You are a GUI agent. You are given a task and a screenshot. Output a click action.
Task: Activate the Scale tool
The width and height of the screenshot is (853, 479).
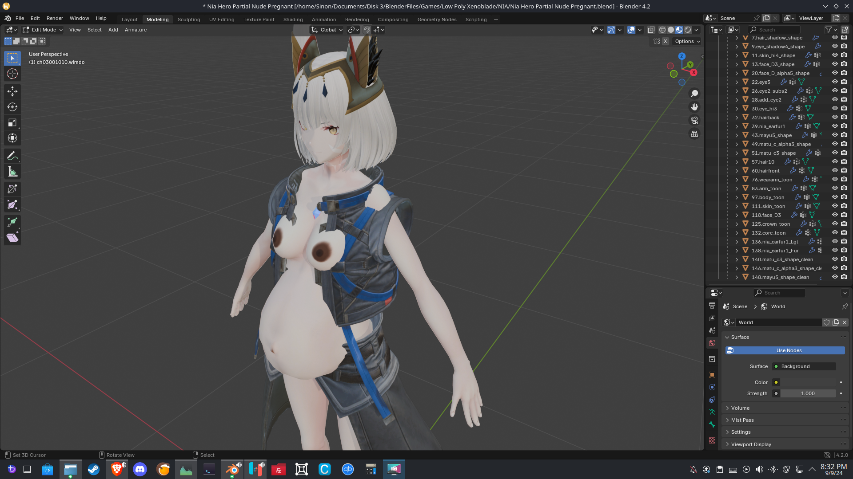pos(12,122)
